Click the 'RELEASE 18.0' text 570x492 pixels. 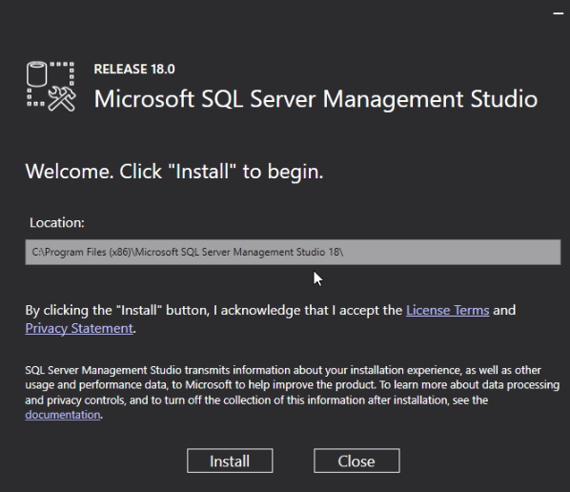tap(134, 69)
